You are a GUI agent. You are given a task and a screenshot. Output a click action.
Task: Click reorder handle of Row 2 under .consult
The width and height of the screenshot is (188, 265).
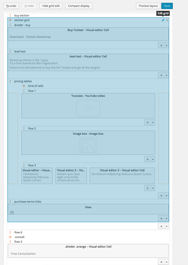[x=10, y=242]
